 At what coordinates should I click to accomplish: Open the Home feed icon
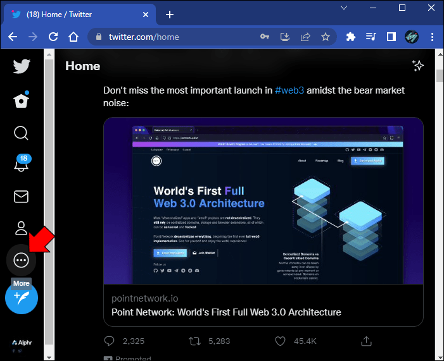click(x=22, y=100)
